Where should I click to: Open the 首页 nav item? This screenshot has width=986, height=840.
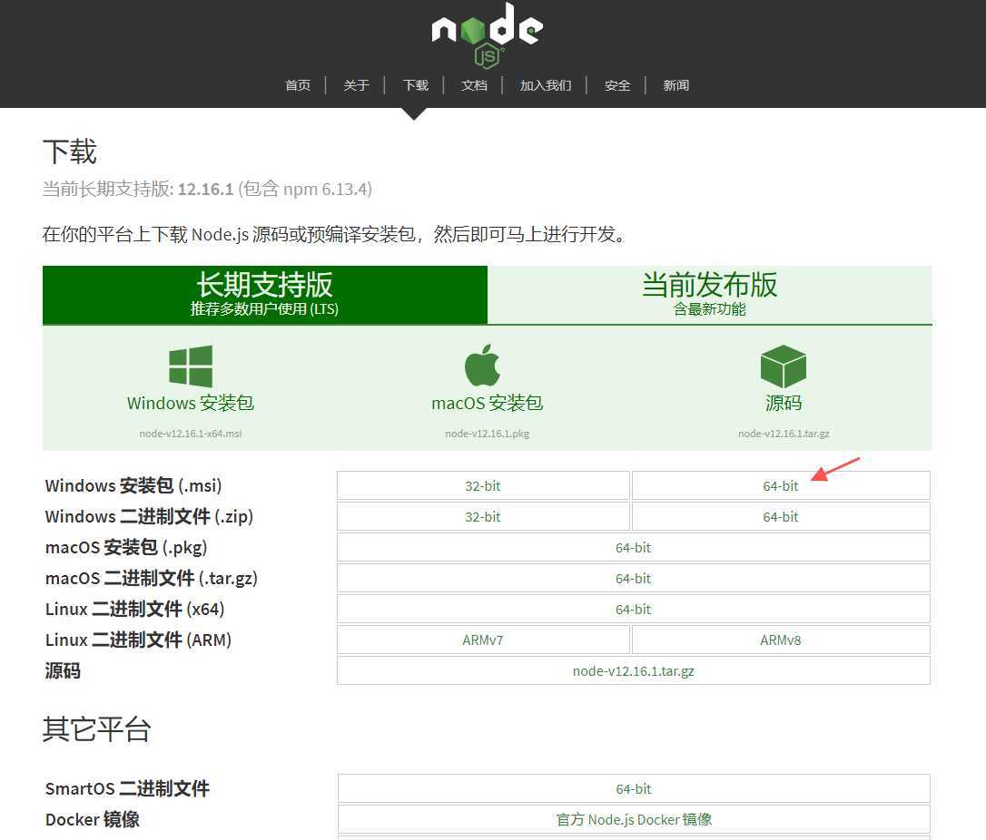pos(298,85)
